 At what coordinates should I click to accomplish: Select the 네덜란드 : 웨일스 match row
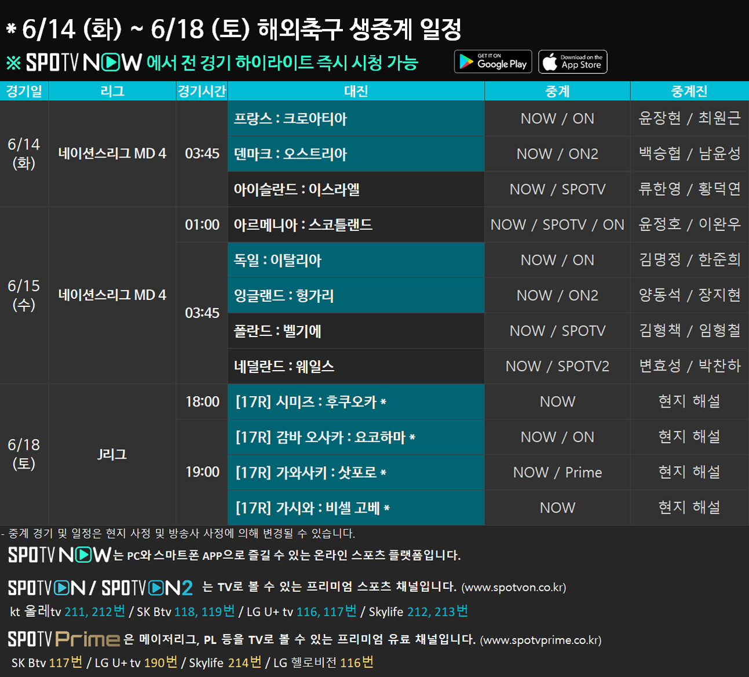(x=356, y=366)
